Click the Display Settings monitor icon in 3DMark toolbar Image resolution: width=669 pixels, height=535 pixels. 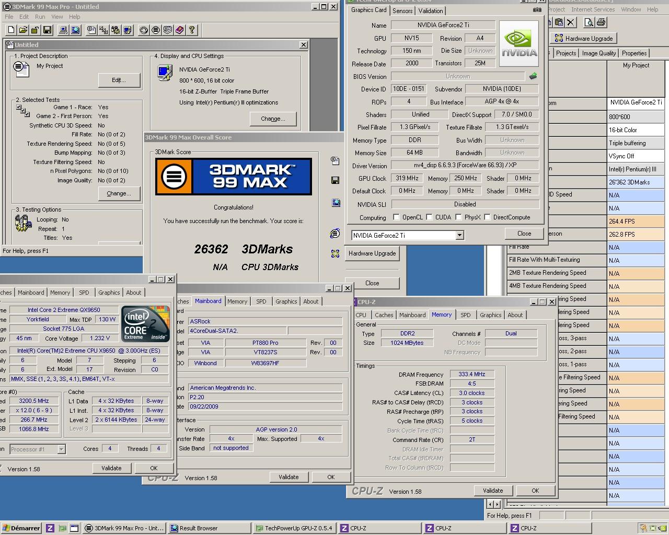128,30
